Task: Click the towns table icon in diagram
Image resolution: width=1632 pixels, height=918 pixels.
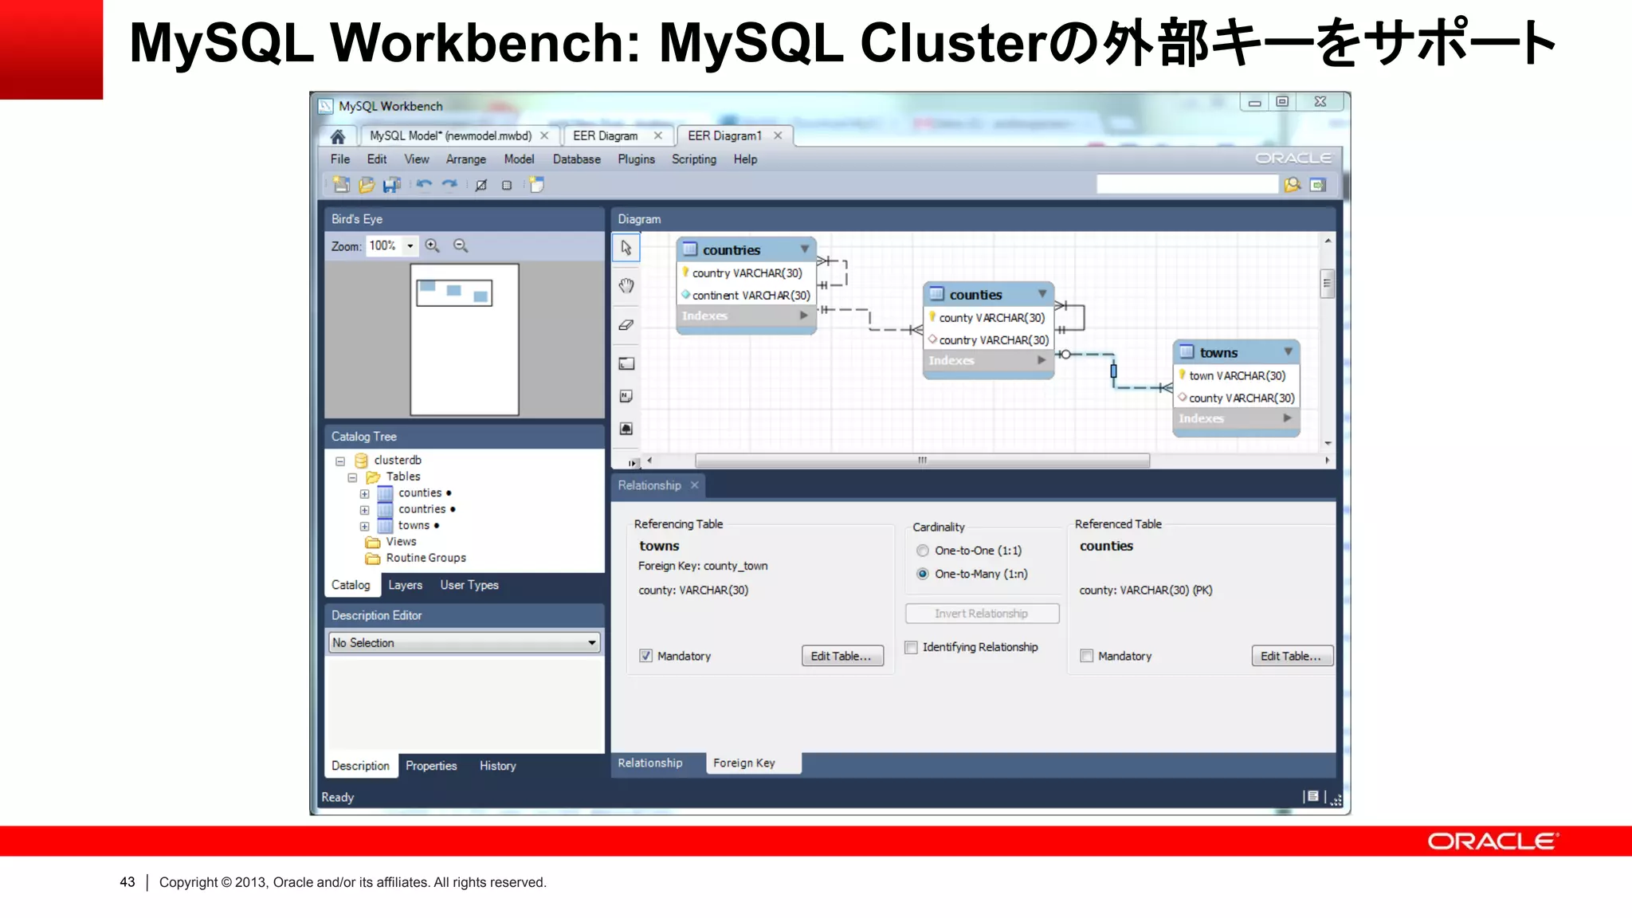Action: coord(1187,352)
